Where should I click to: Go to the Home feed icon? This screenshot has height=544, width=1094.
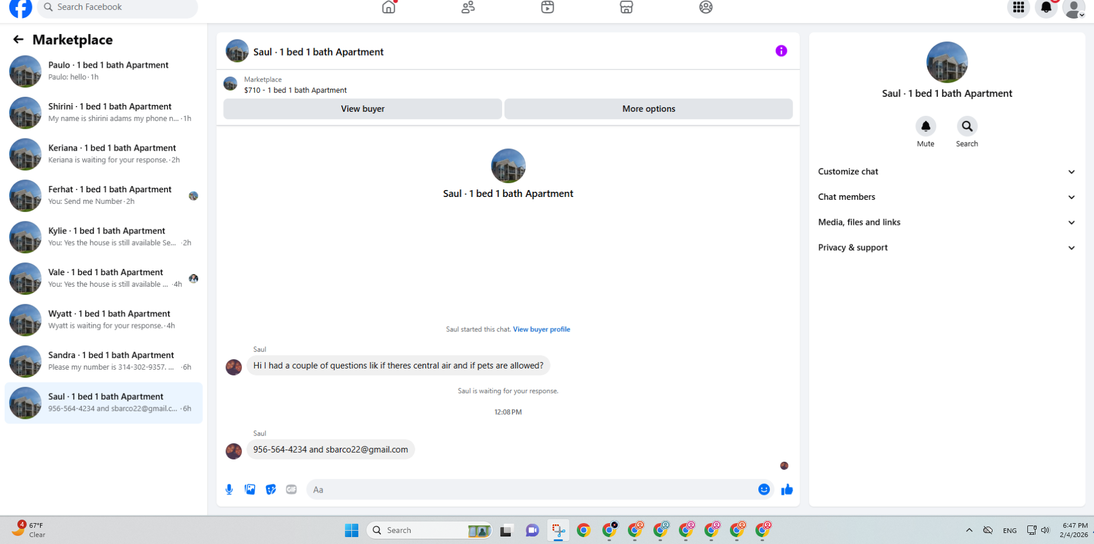click(x=388, y=7)
